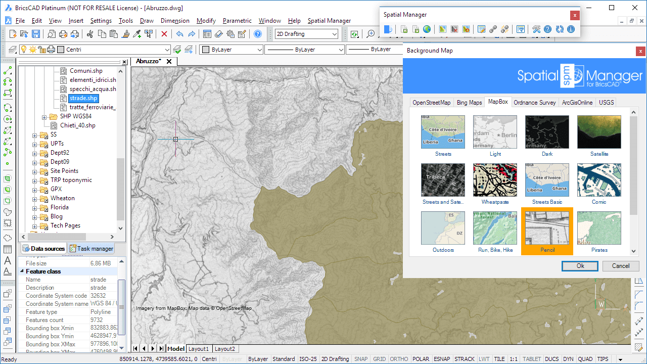The height and width of the screenshot is (364, 647).
Task: Toggle QUAD in the status bar
Action: (585, 359)
